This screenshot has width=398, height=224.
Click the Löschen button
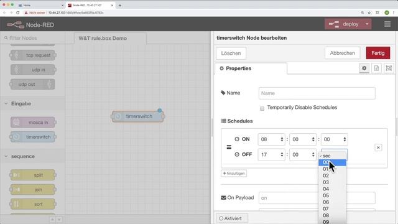click(231, 53)
